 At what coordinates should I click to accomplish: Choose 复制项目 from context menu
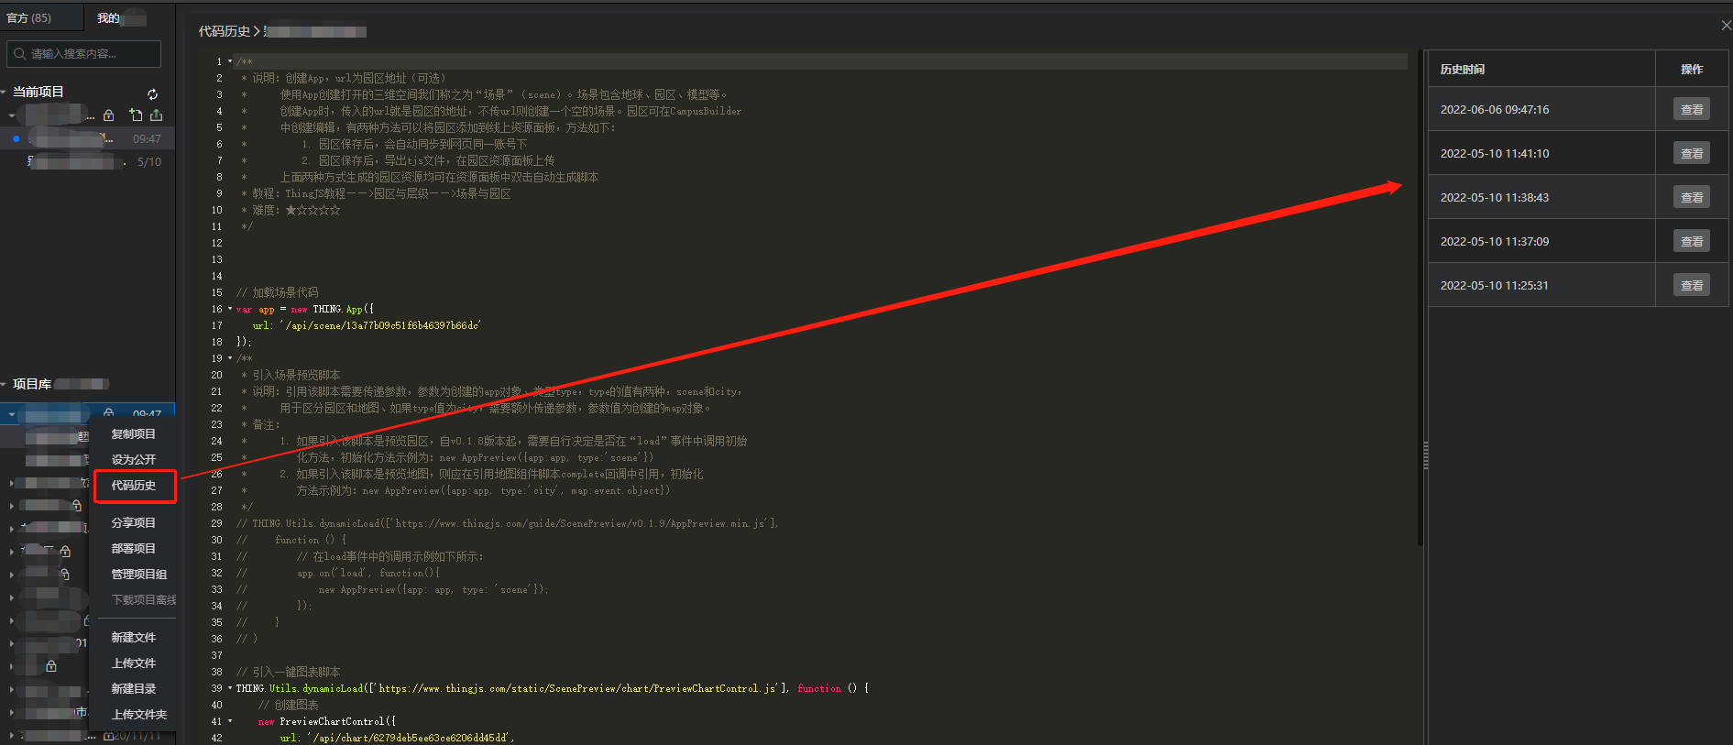(134, 433)
